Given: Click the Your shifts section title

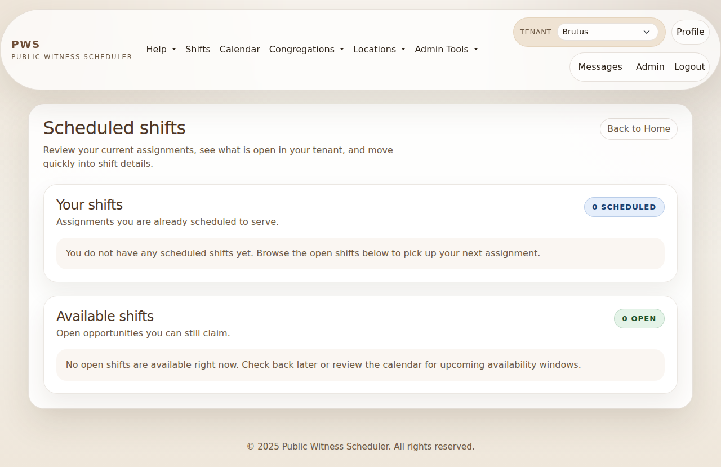Looking at the screenshot, I should click(89, 205).
